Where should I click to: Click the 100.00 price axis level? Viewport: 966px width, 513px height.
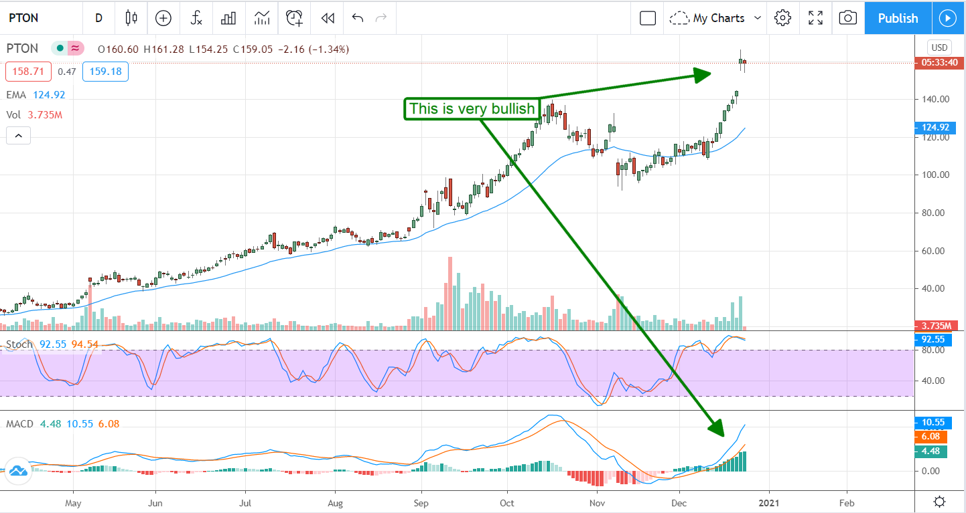tap(935, 175)
